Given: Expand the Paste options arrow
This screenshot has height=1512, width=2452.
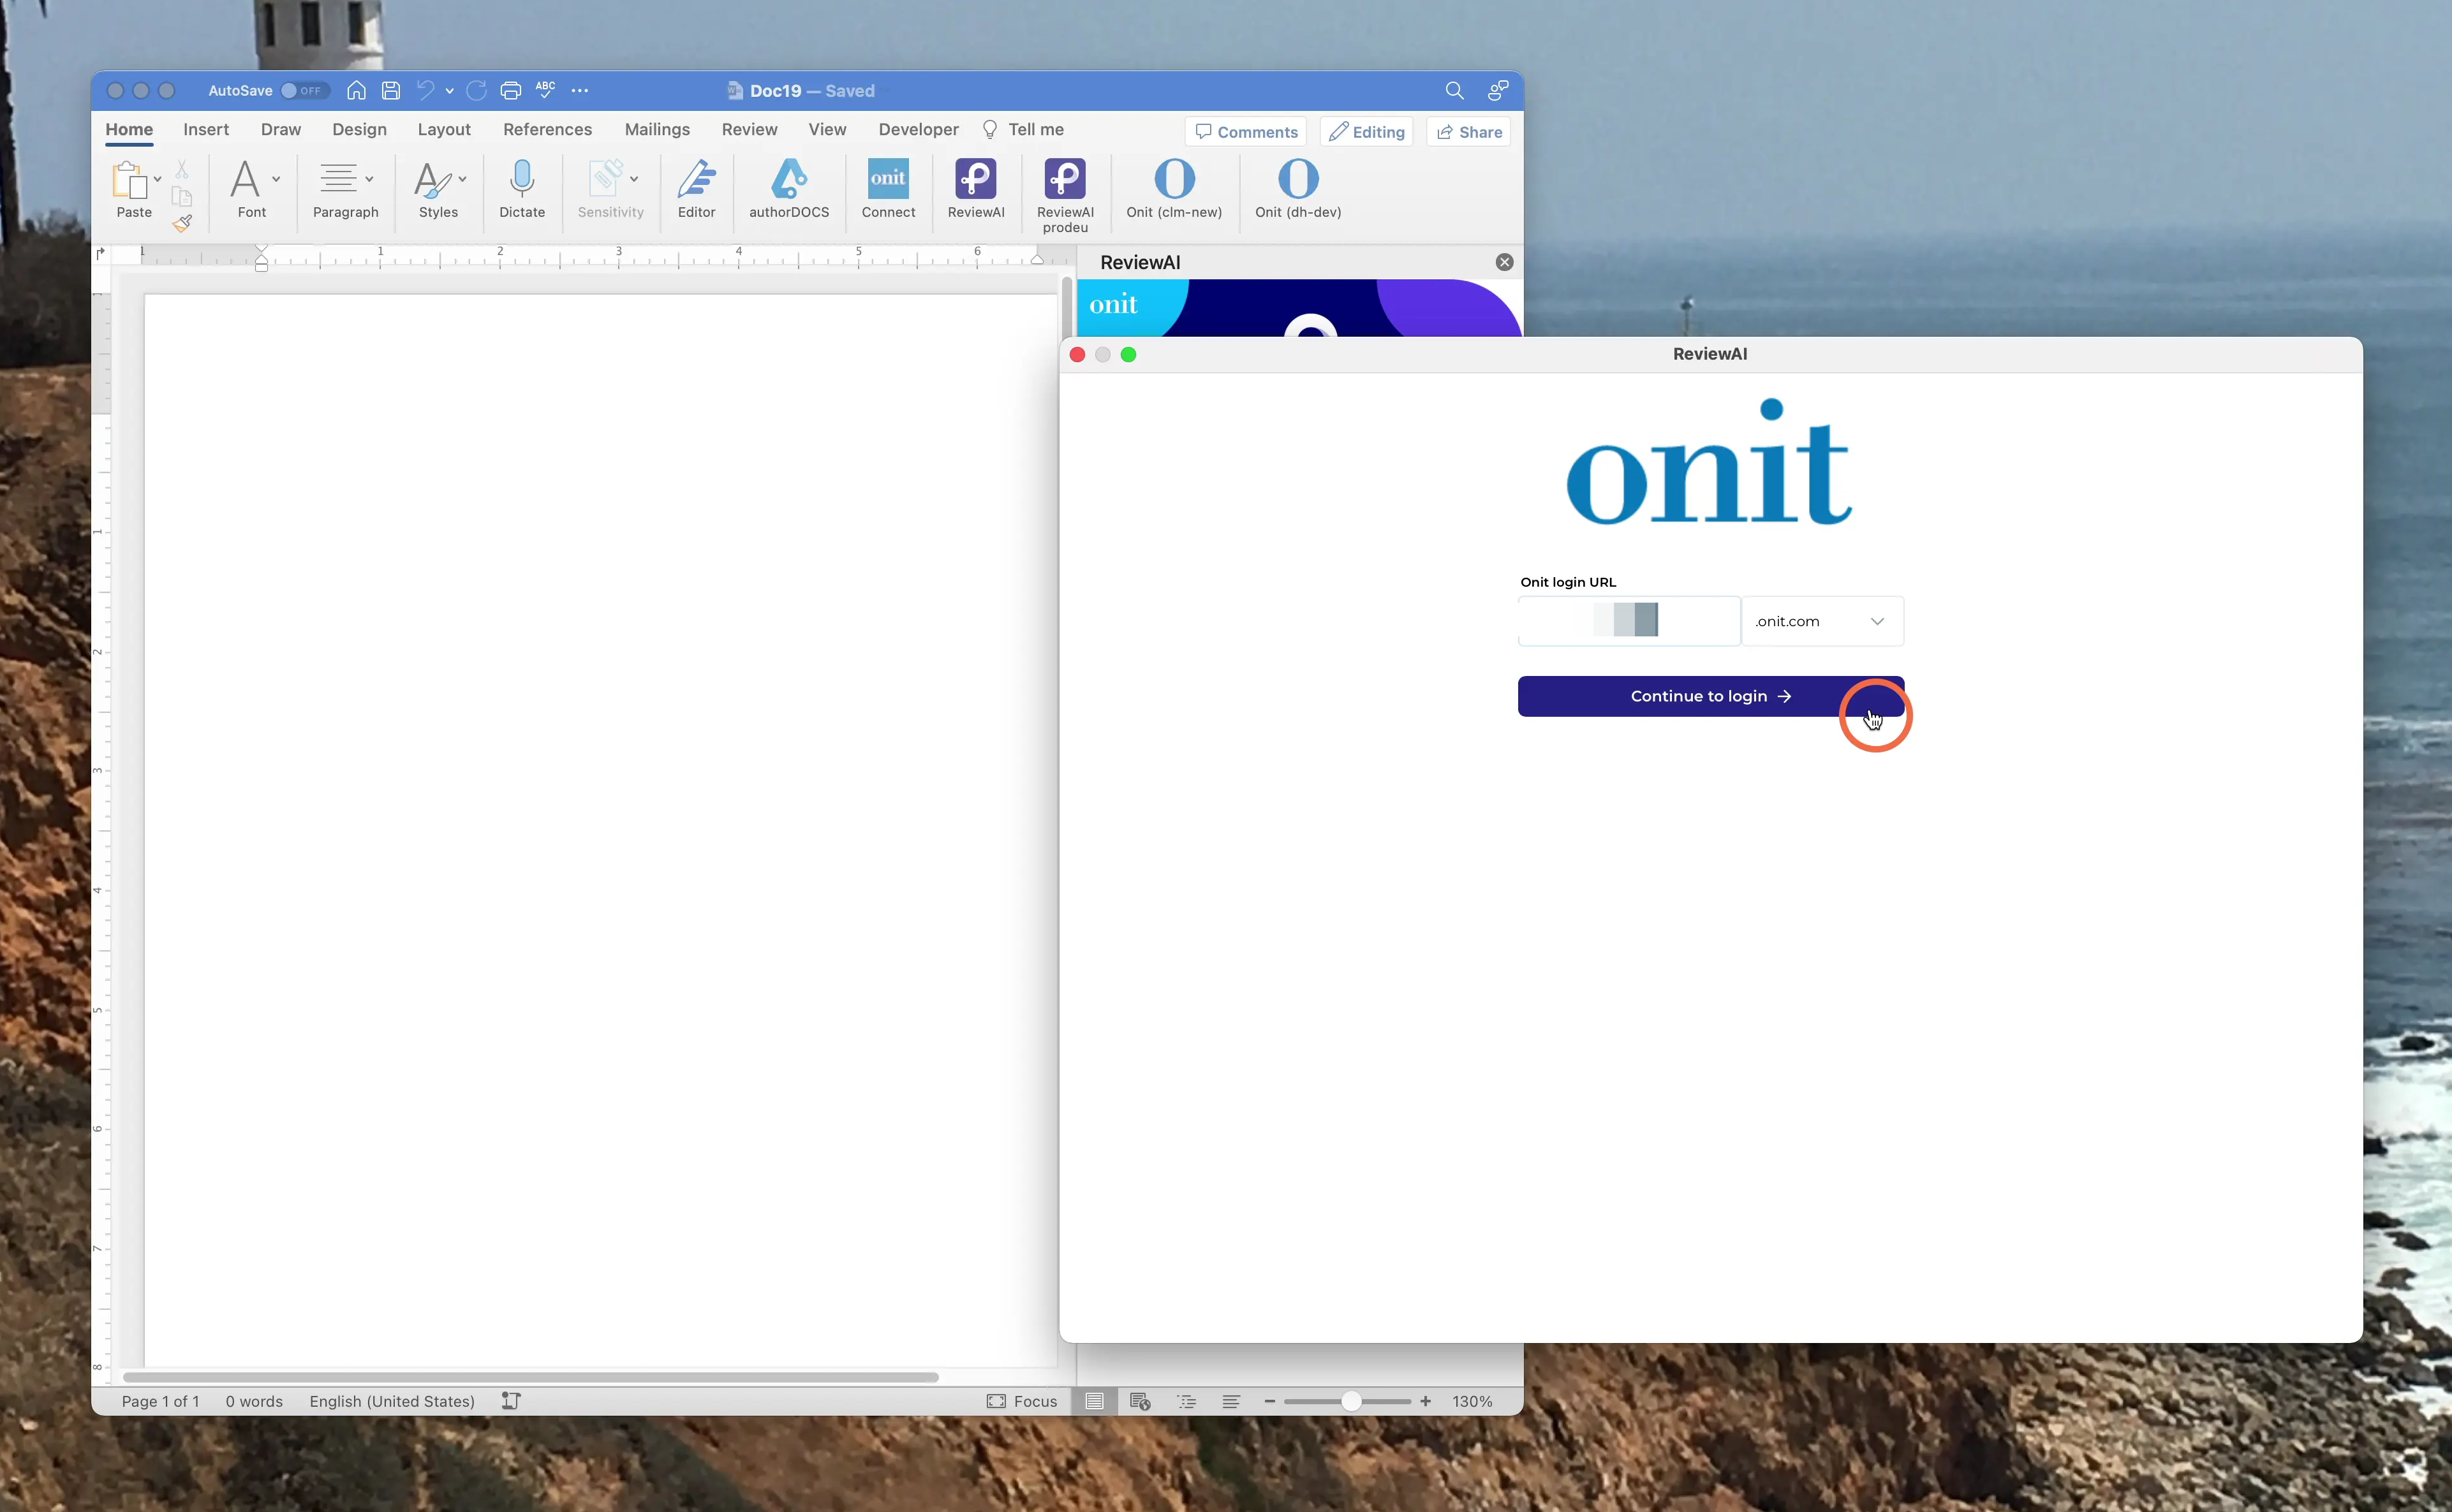Looking at the screenshot, I should pyautogui.click(x=157, y=180).
